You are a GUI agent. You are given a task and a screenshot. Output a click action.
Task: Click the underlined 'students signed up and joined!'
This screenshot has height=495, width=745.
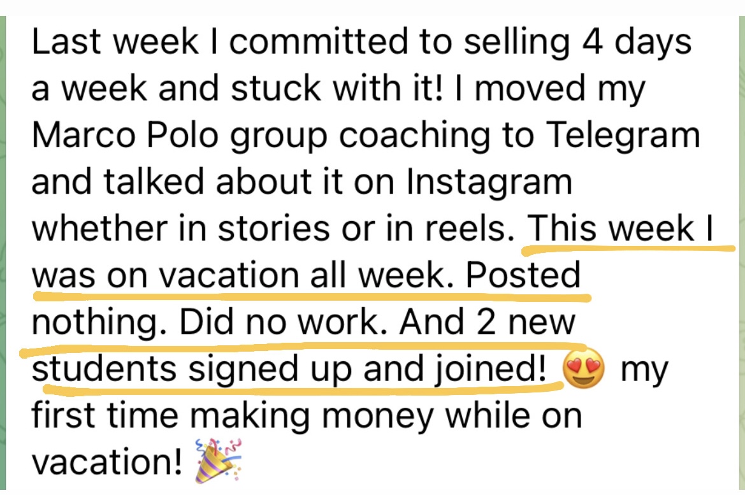tap(289, 370)
